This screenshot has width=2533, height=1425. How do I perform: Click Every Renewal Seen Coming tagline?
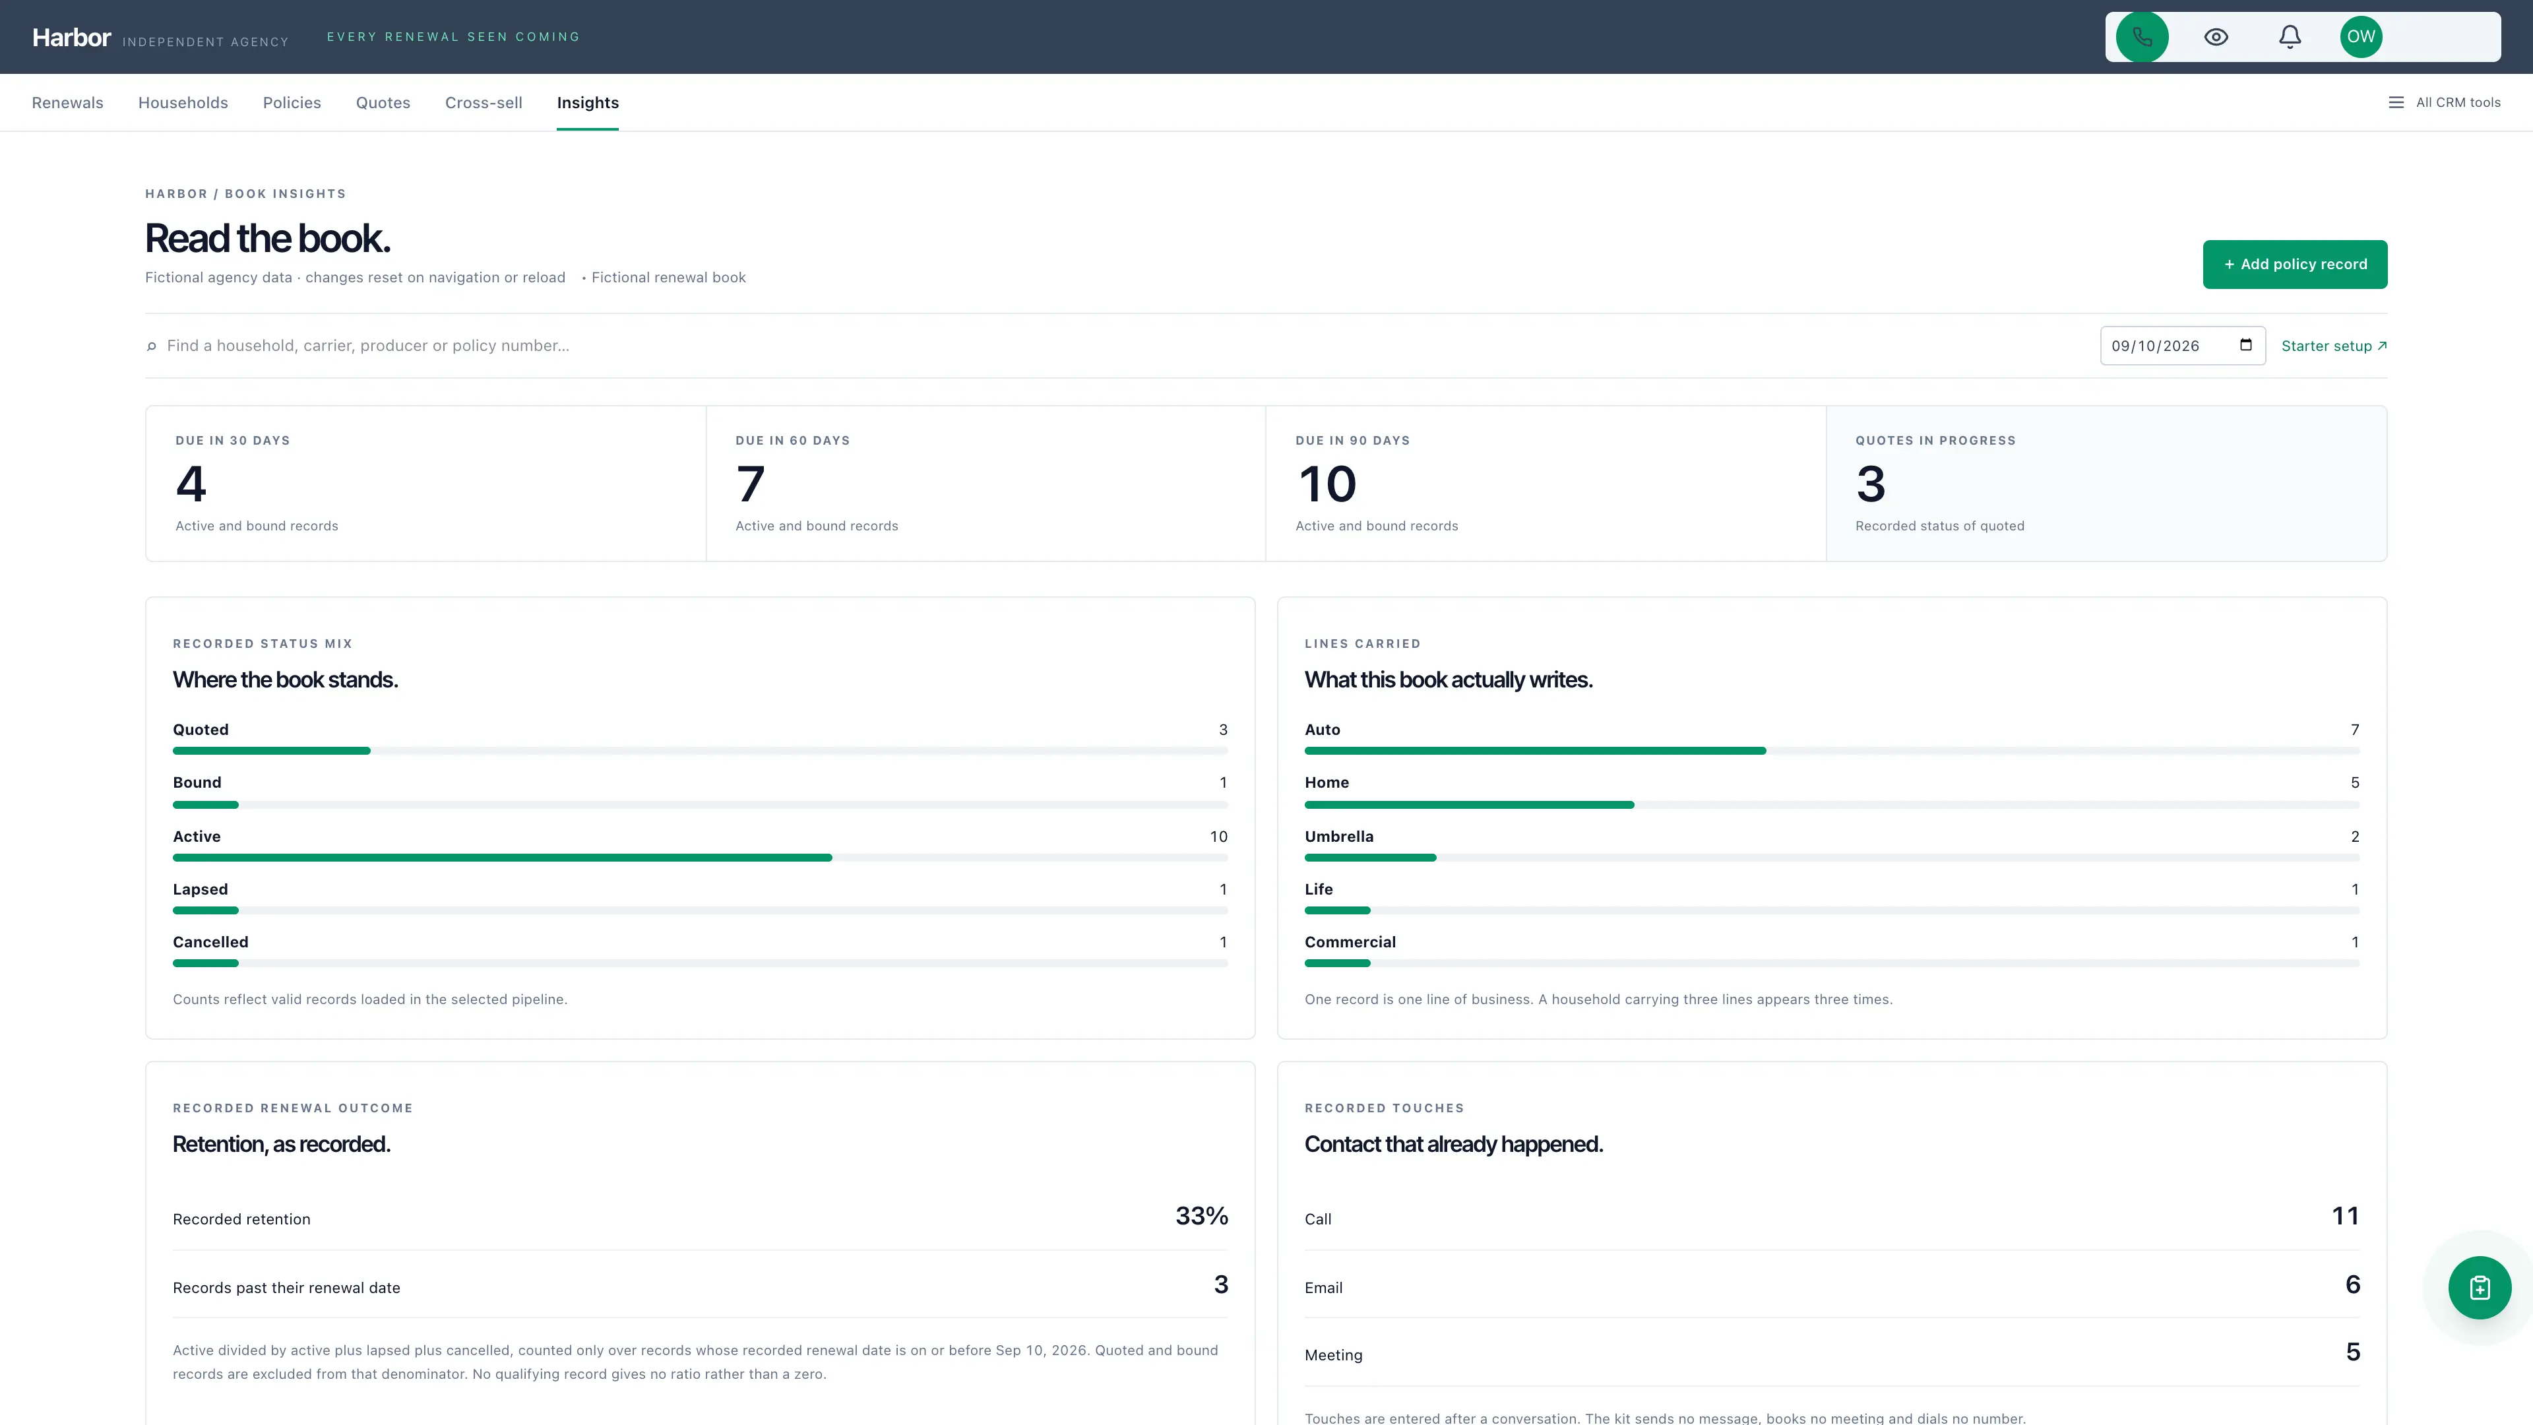453,38
